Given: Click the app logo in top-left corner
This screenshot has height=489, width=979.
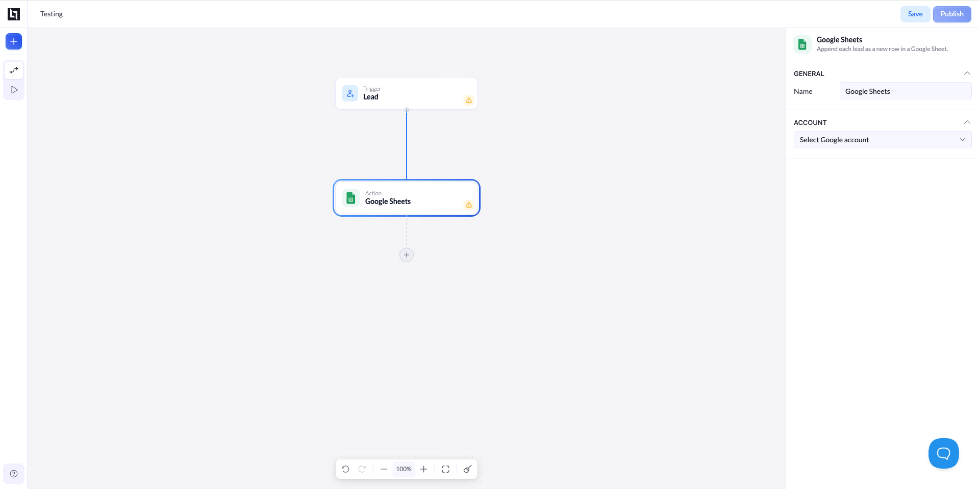Looking at the screenshot, I should click(x=14, y=14).
